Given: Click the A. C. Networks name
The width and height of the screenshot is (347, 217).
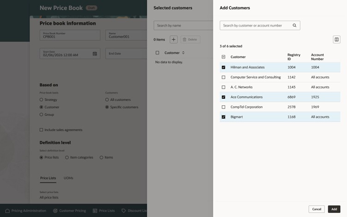Looking at the screenshot, I should tap(241, 87).
